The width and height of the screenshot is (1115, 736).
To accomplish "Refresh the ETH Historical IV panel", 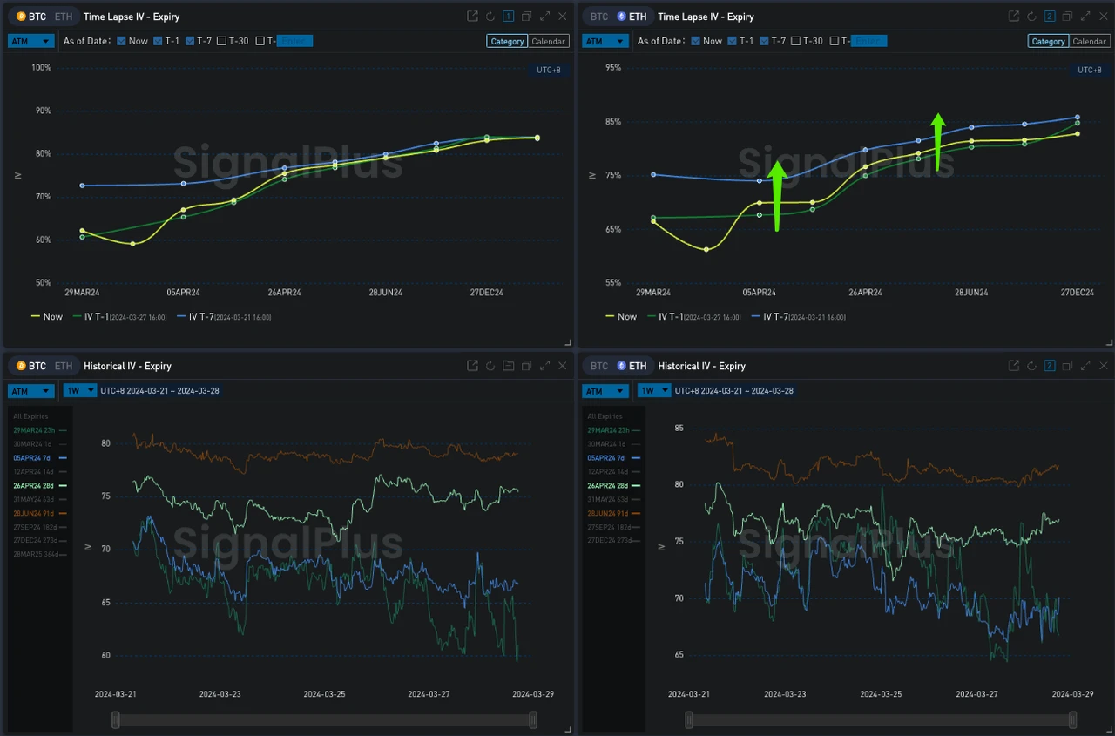I will 1031,366.
